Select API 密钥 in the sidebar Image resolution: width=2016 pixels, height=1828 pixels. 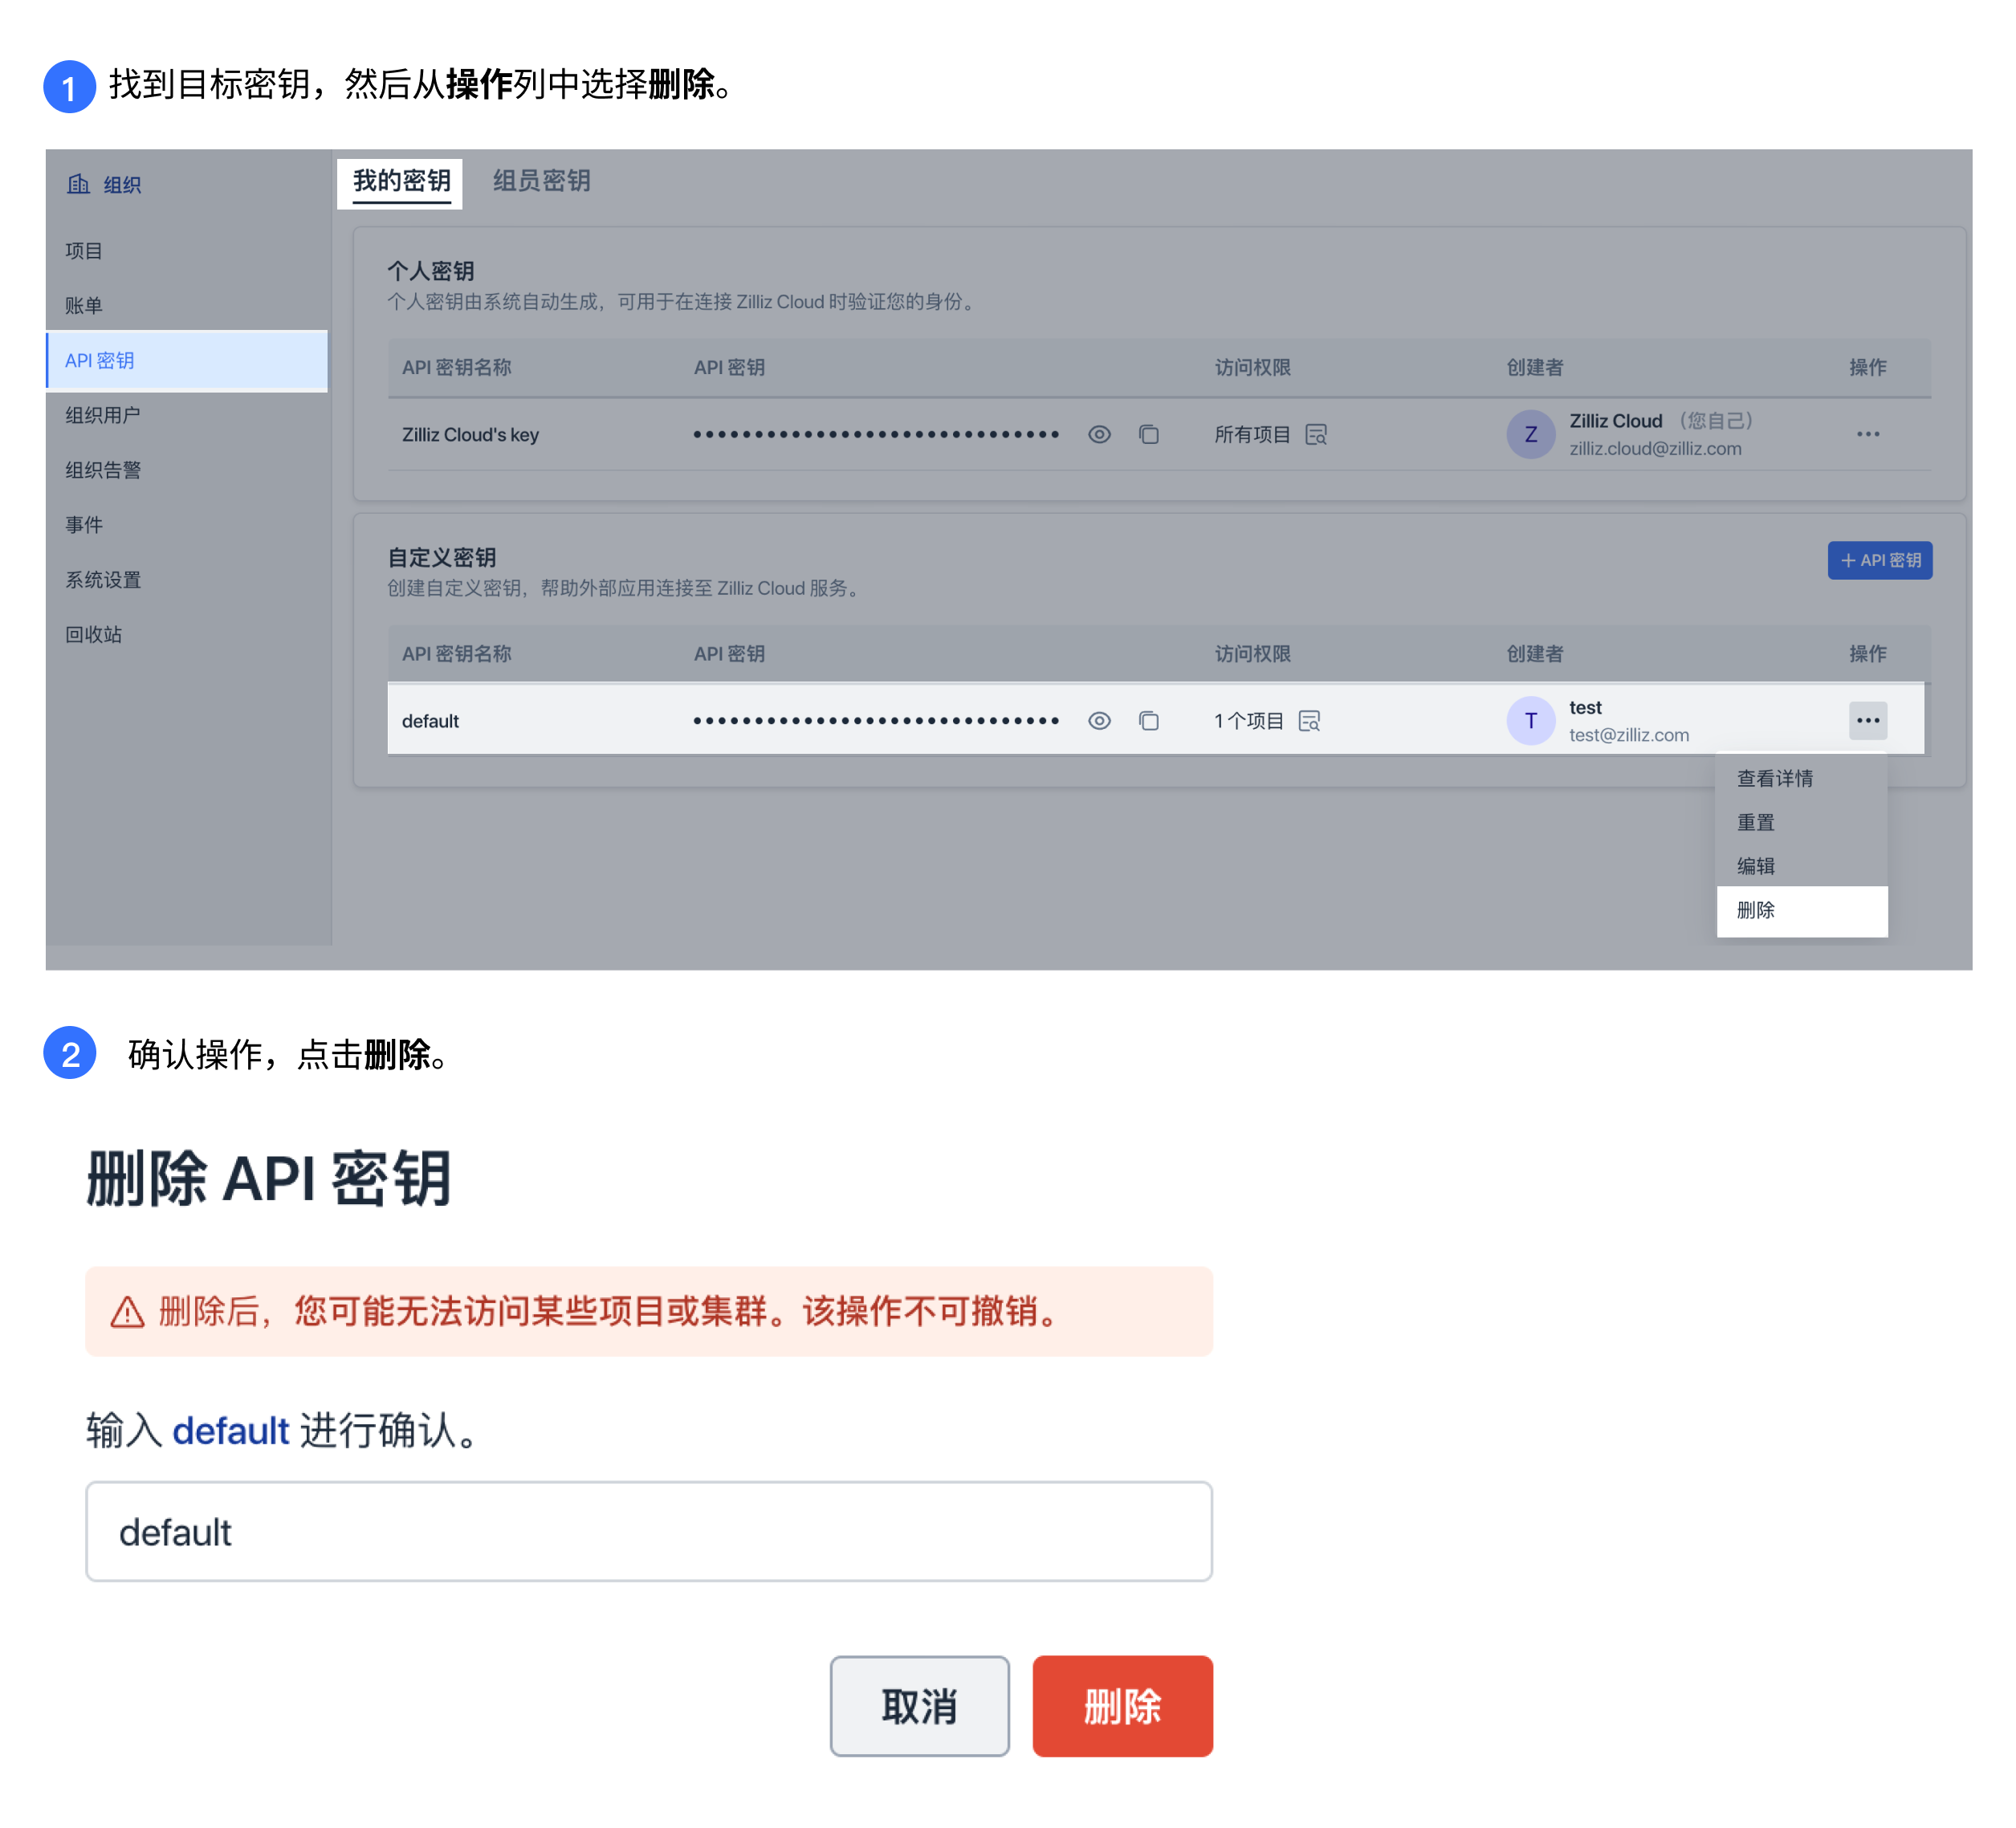[x=187, y=360]
